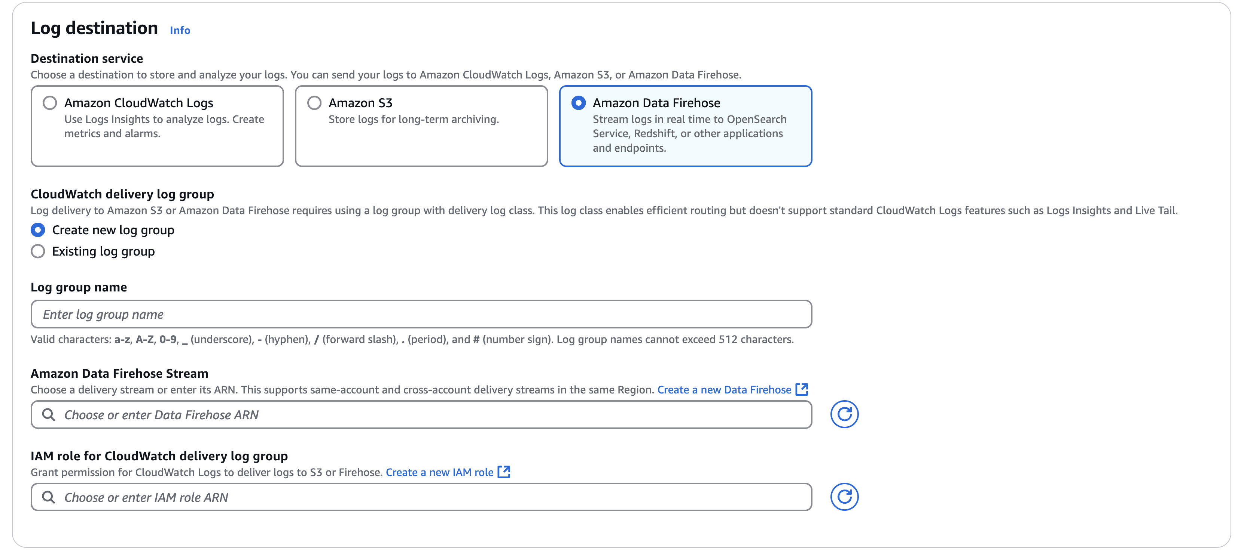Click the Amazon CloudWatch Logs card text
Screen dimensions: 1238x553
click(164, 126)
